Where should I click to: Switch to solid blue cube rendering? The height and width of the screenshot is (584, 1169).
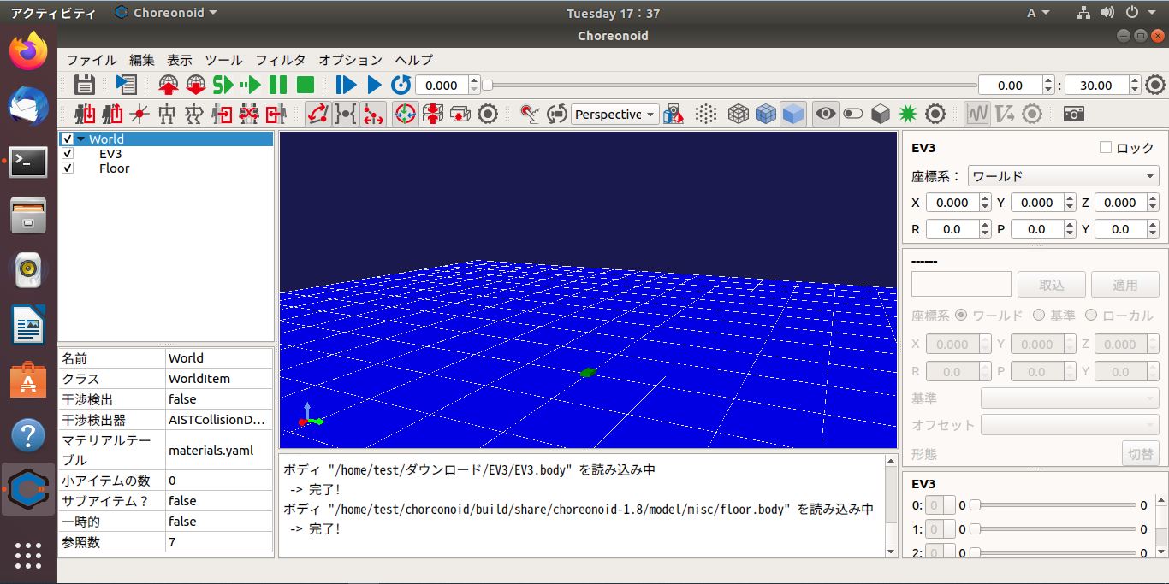793,114
